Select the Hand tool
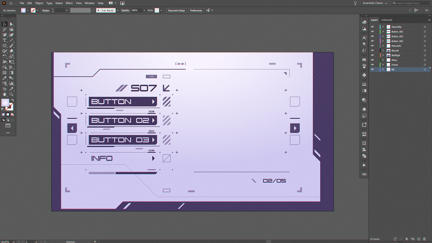432x243 pixels. coord(4,94)
